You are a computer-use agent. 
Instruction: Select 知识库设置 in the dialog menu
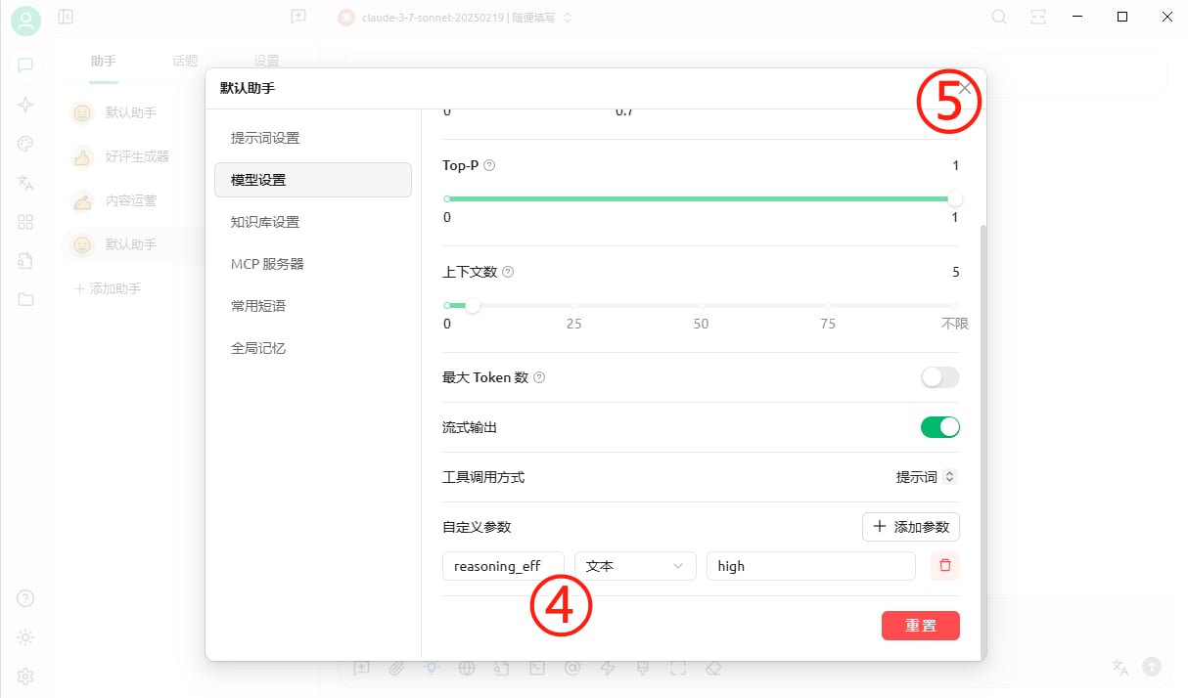click(313, 222)
